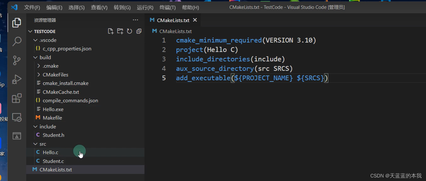This screenshot has width=426, height=181.
Task: Collapse the include folder
Action: (x=35, y=127)
